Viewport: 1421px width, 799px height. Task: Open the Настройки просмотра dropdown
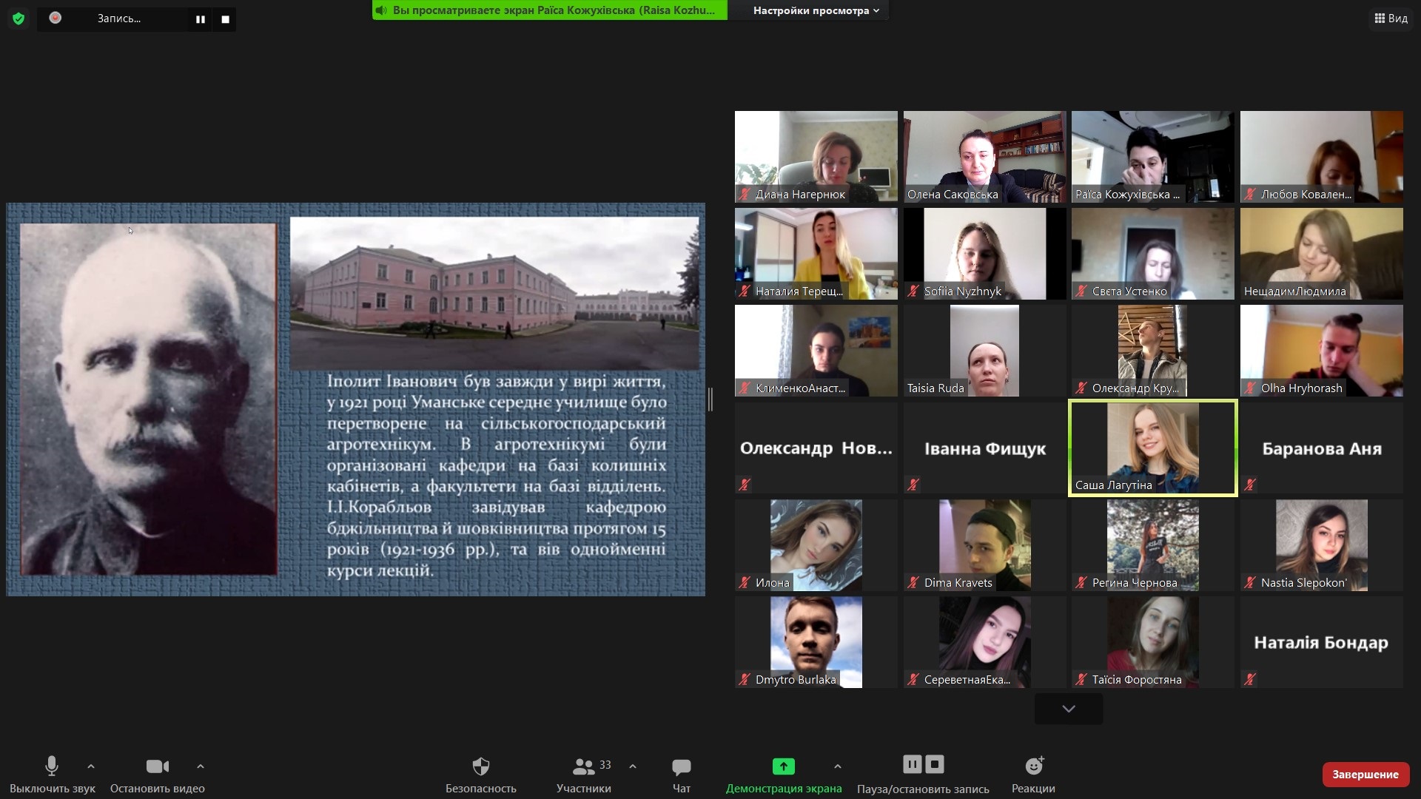tap(816, 10)
